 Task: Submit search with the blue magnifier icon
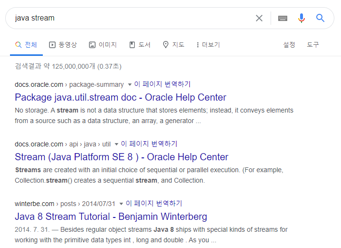click(320, 18)
